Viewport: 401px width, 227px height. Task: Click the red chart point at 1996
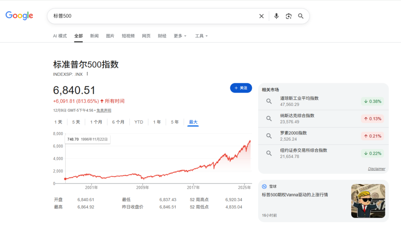65,179
